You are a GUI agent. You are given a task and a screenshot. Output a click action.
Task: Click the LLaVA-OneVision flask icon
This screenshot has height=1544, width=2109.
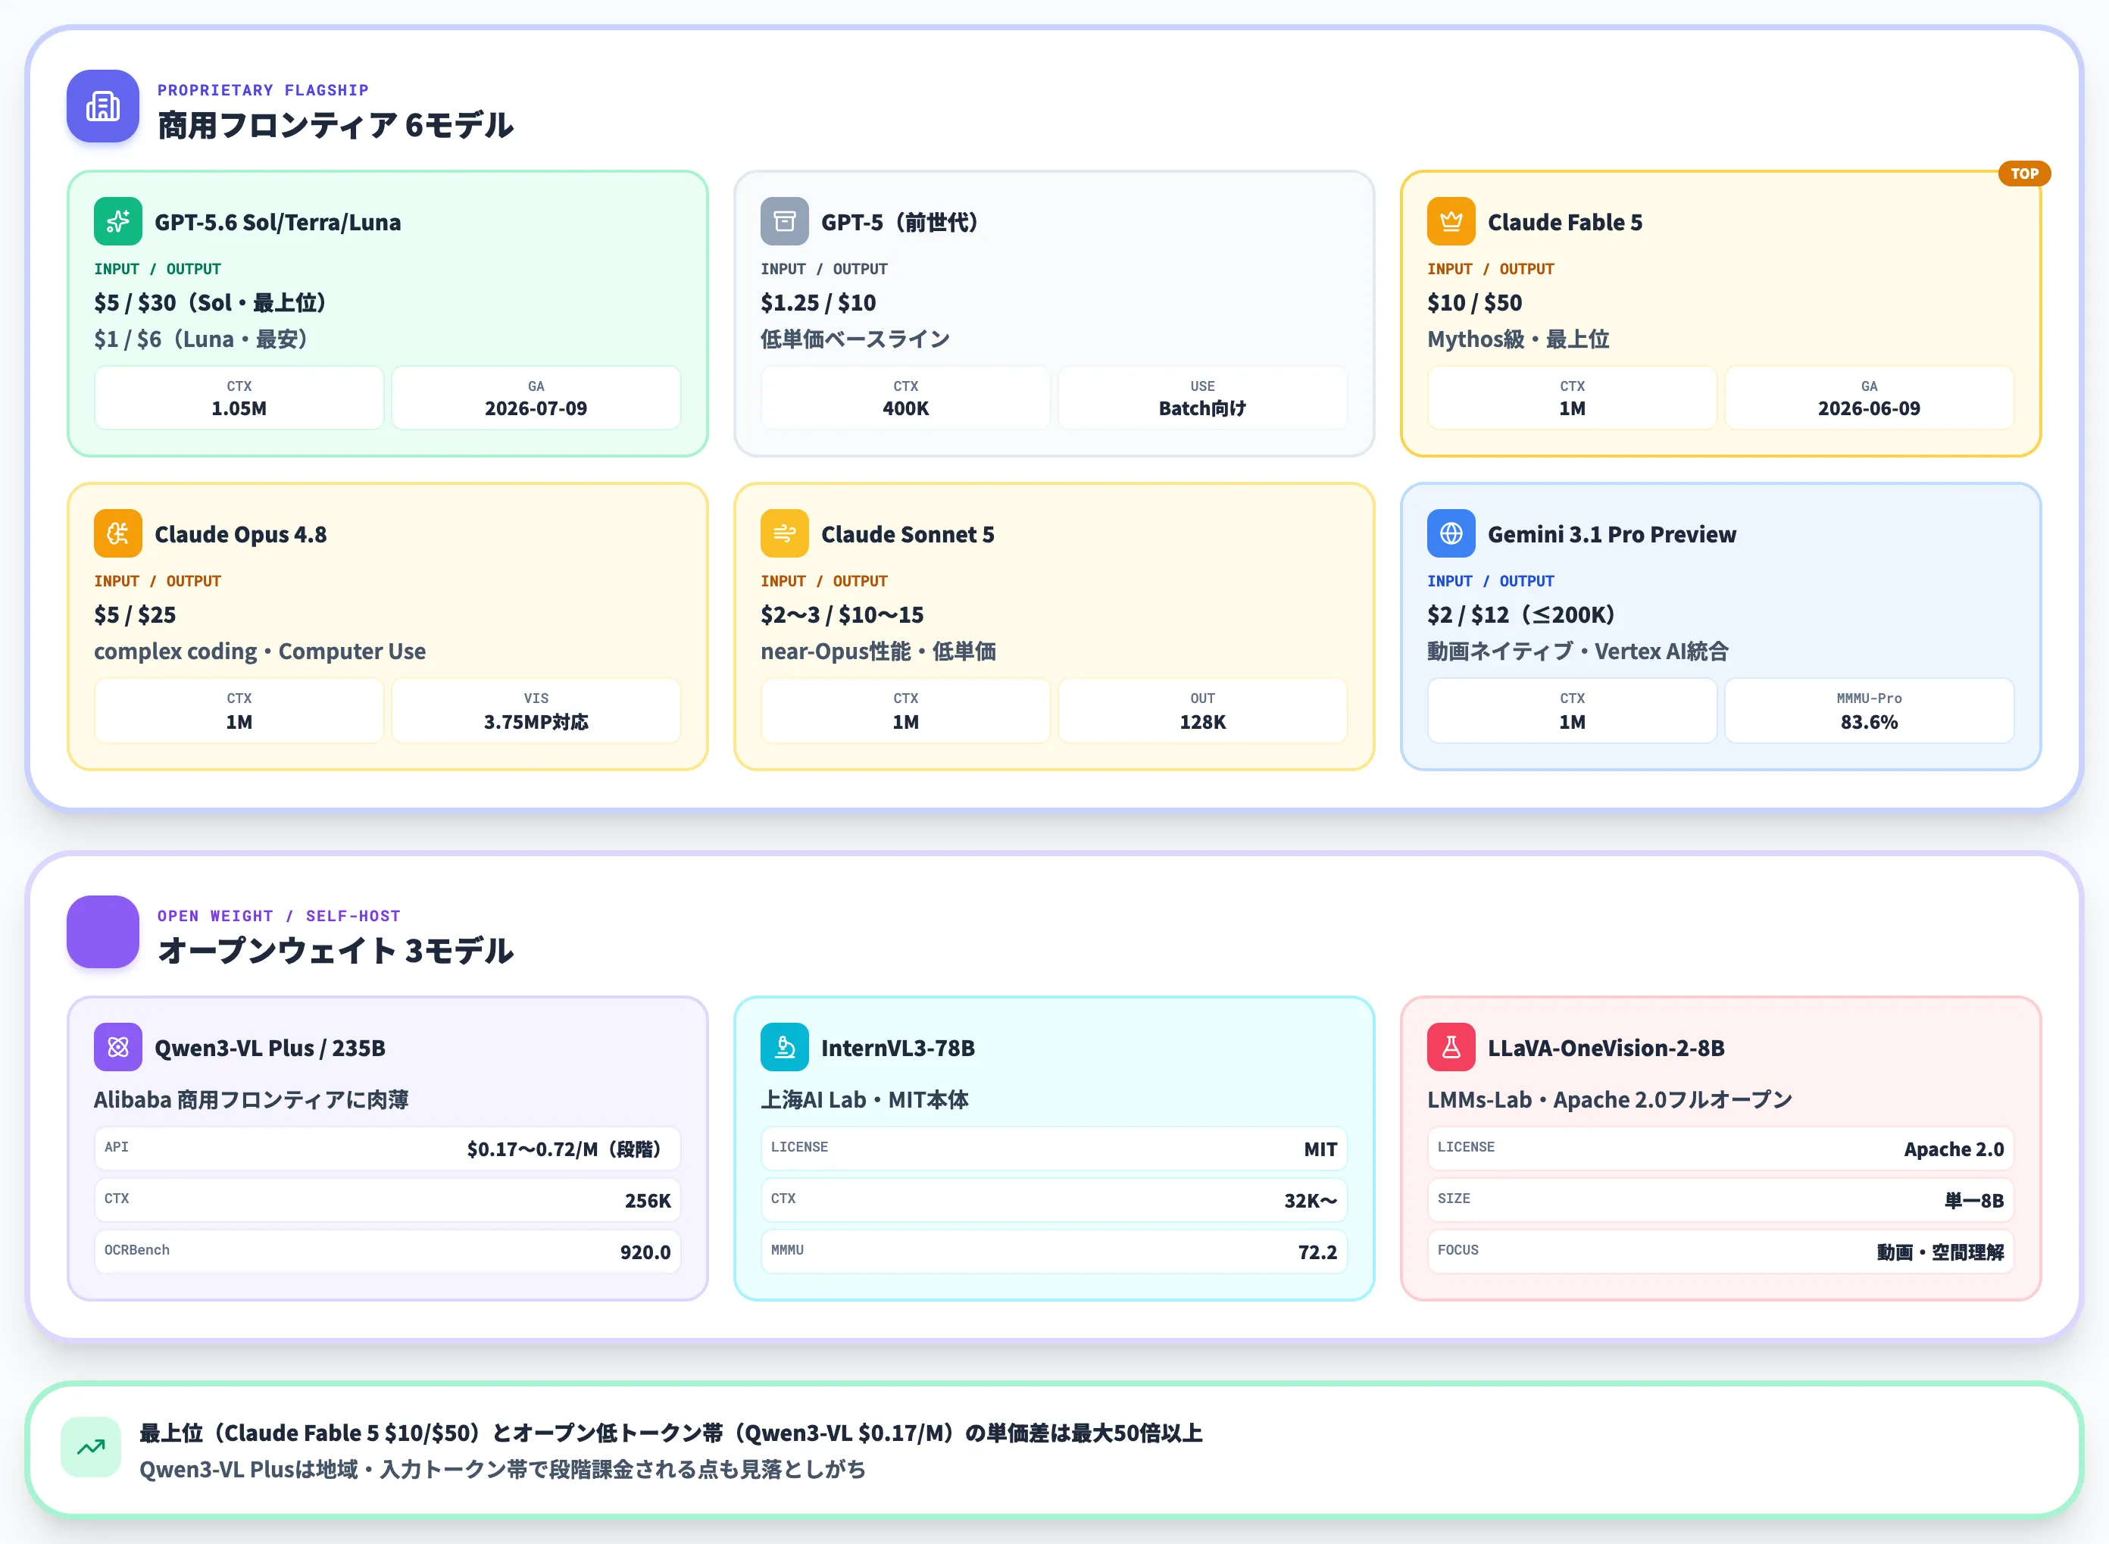[x=1450, y=1047]
